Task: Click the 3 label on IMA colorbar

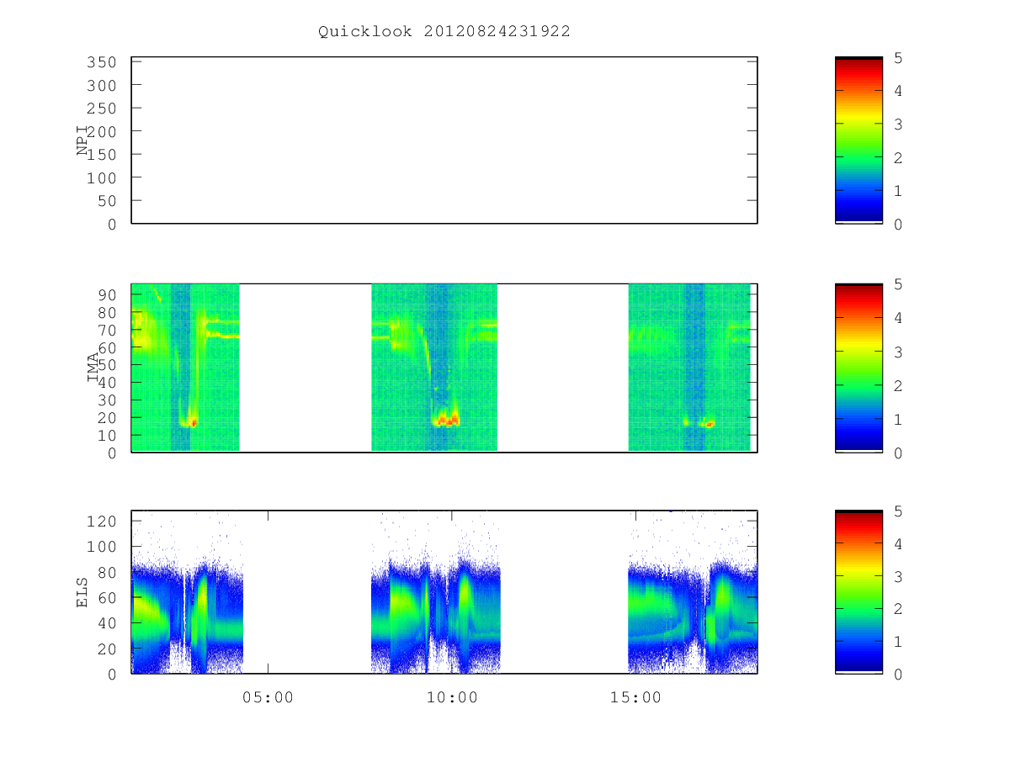Action: [898, 352]
